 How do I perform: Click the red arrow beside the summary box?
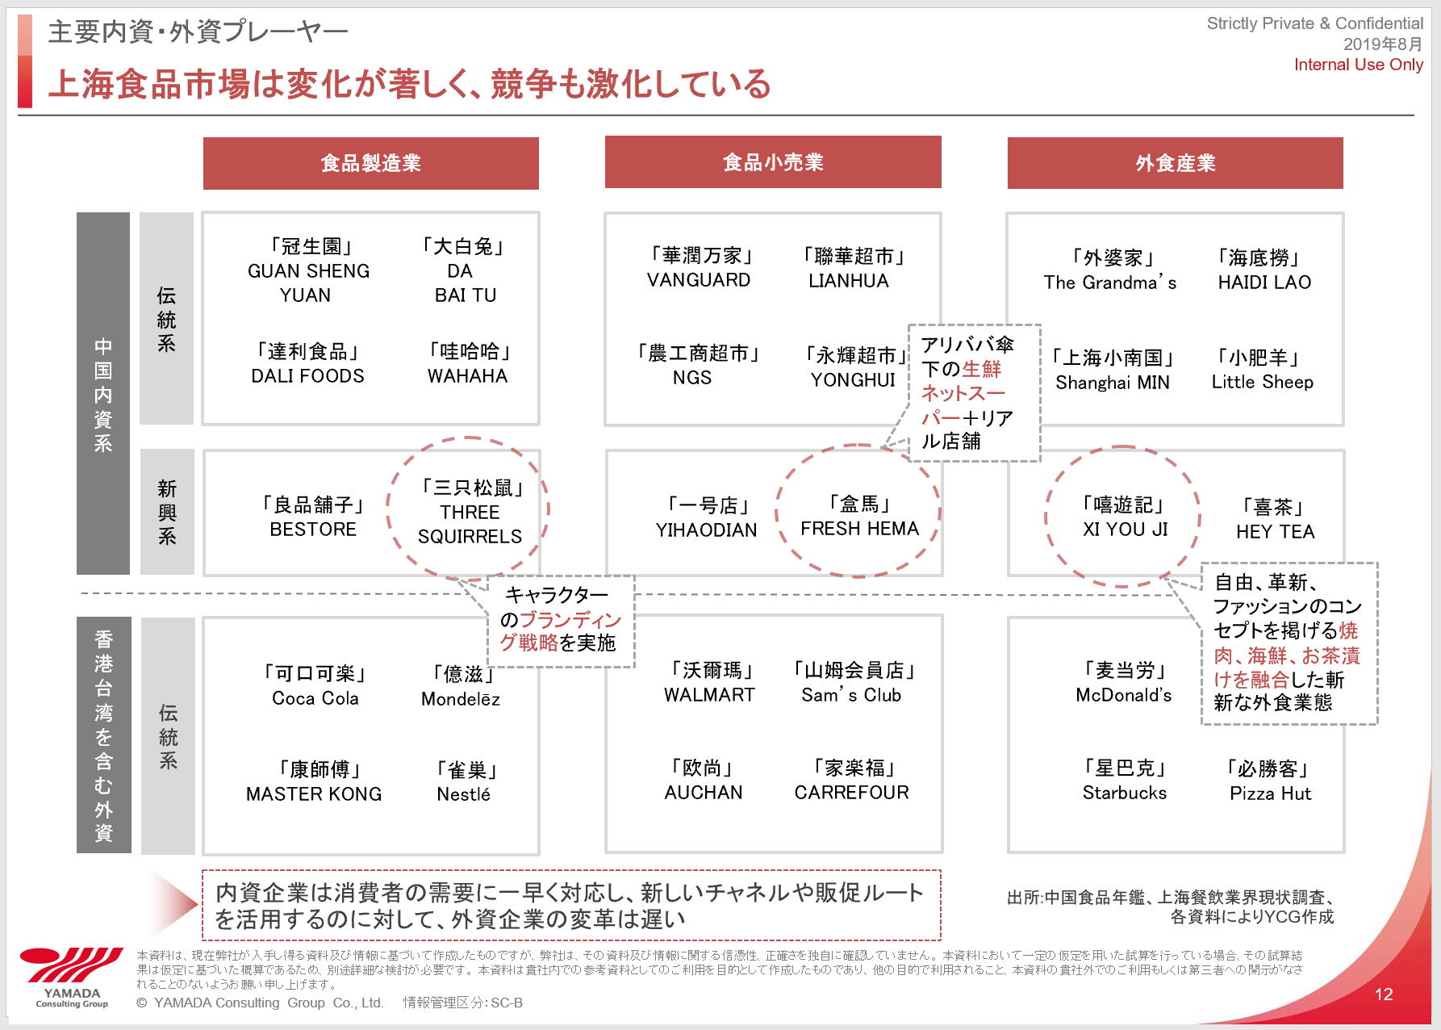(173, 903)
